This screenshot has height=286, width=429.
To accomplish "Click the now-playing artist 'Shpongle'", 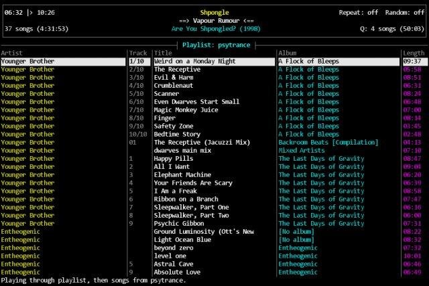I will (x=214, y=13).
